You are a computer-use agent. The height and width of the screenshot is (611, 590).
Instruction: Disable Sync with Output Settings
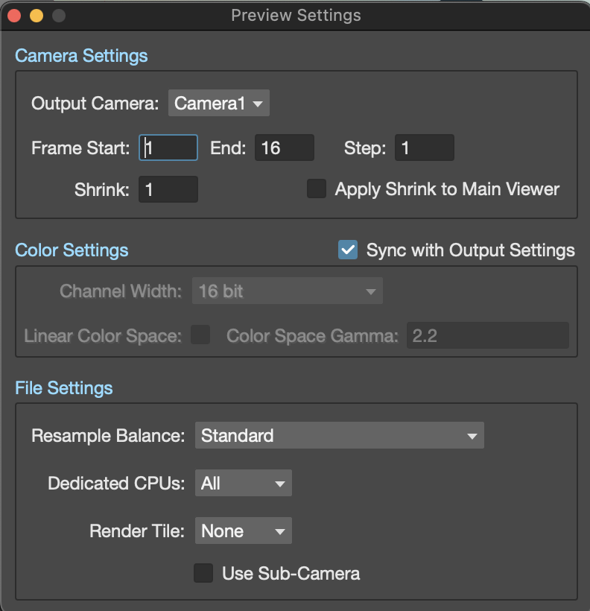coord(347,250)
